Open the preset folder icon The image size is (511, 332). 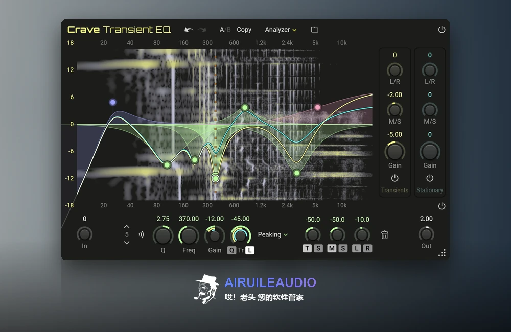[x=314, y=30]
